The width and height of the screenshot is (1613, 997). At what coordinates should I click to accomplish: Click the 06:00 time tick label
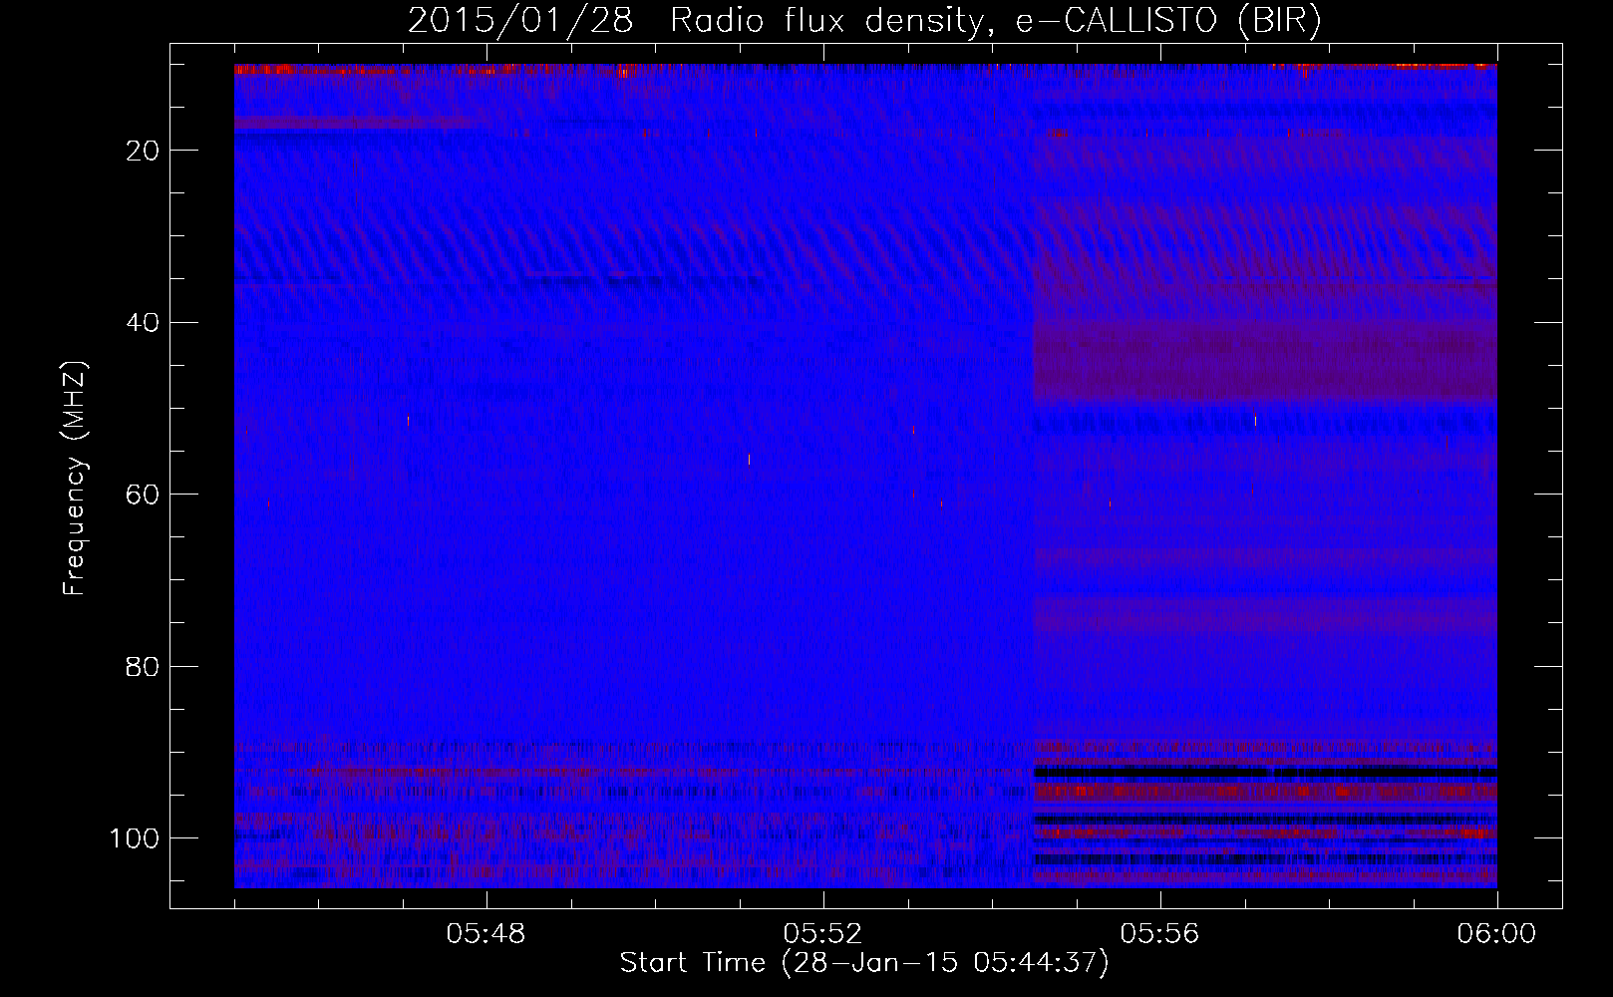(x=1496, y=934)
